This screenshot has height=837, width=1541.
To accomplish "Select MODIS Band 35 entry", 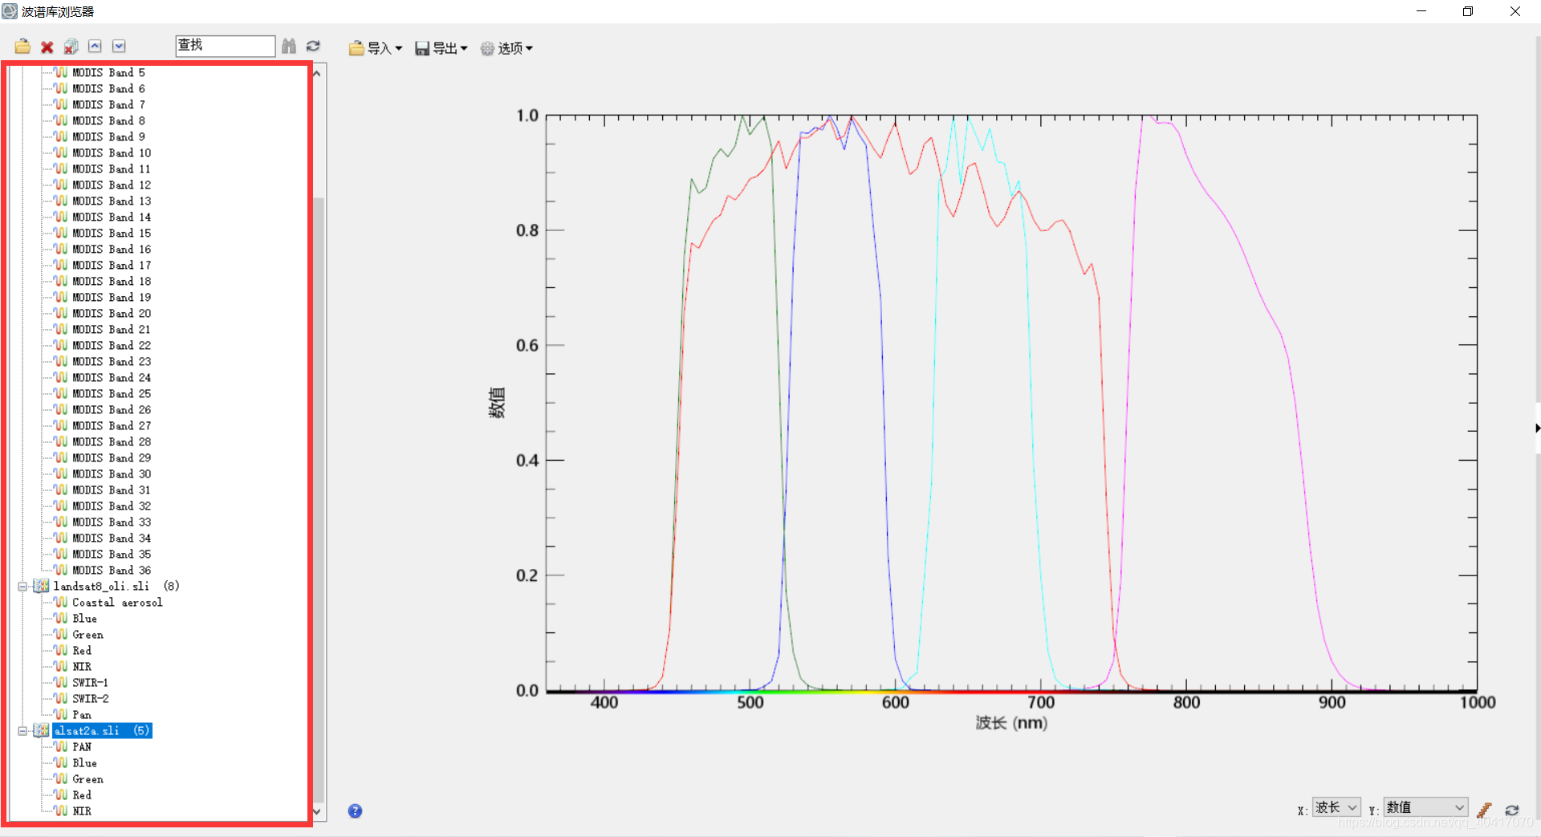I will tap(112, 554).
